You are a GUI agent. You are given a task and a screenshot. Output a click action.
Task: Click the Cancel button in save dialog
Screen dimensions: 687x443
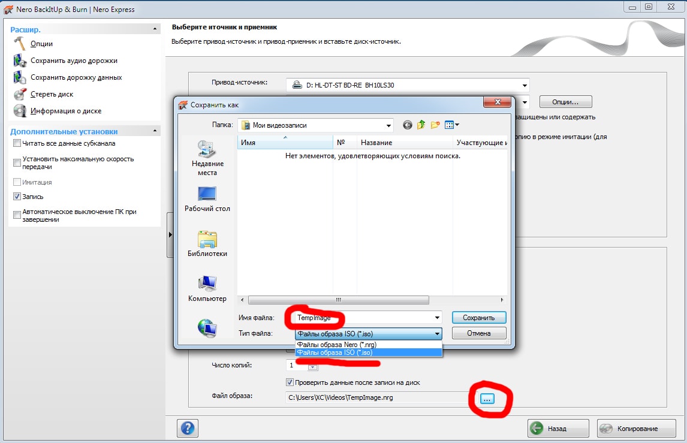(x=478, y=333)
